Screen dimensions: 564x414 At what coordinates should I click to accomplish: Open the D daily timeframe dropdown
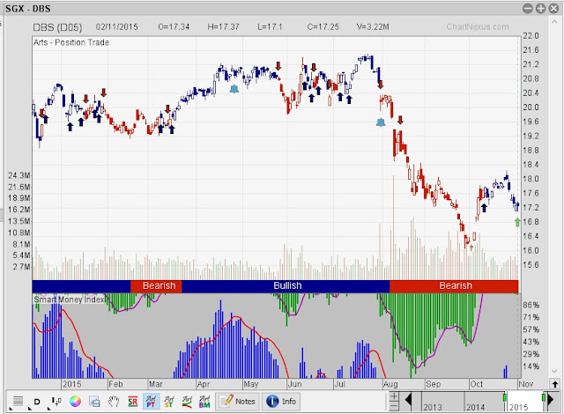(37, 402)
